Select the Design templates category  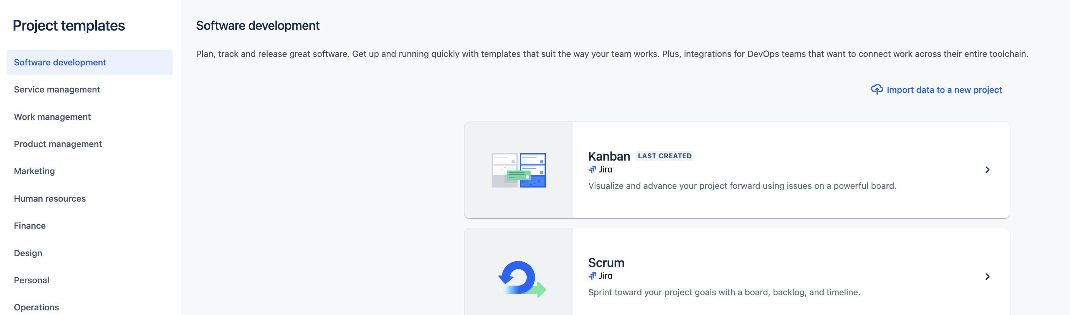coord(28,253)
